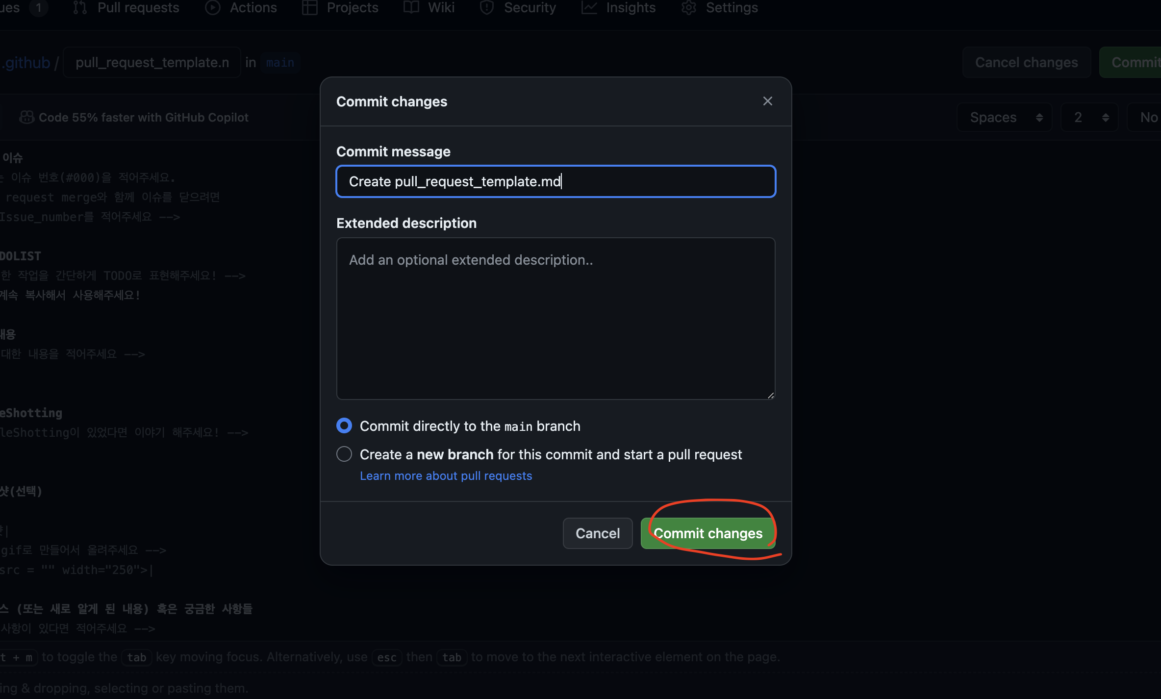This screenshot has width=1161, height=699.
Task: Close the Commit changes dialog with X
Action: point(767,101)
